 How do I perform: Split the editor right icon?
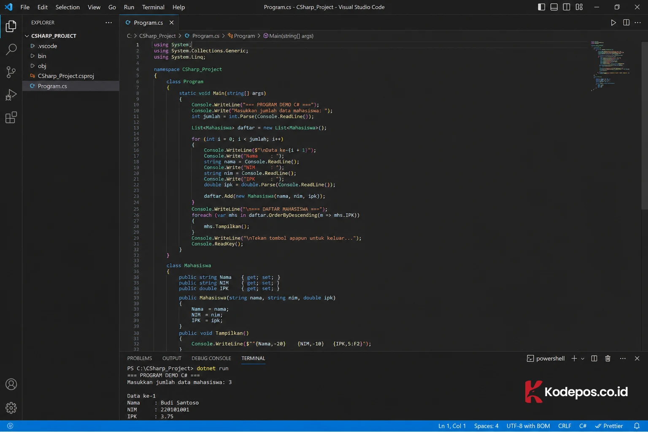(x=626, y=23)
